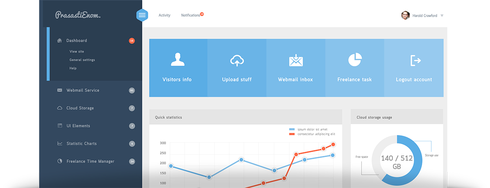This screenshot has width=490, height=188.
Task: Click blue legend swatch ipsum dolor sit amet
Action: pos(292,130)
